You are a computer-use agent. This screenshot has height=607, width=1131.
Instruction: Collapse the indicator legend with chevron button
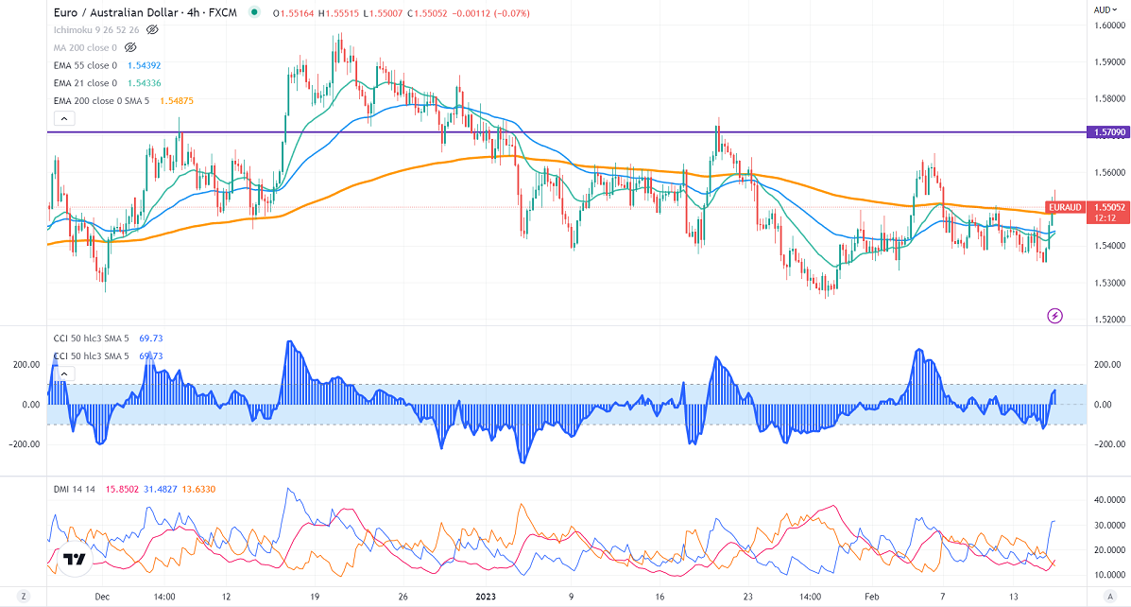click(x=63, y=119)
